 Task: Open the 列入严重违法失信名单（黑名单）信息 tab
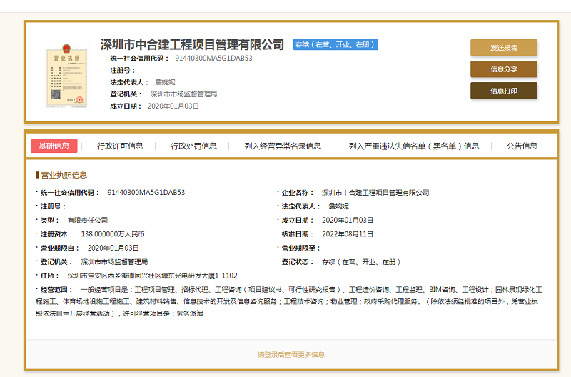click(x=414, y=146)
